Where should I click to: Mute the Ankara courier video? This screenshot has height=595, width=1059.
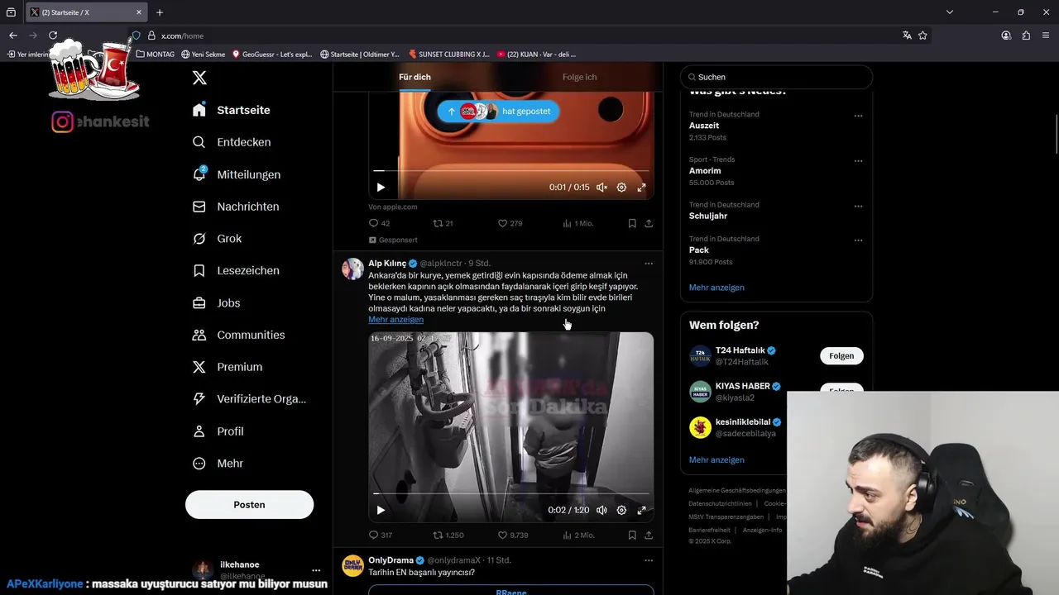pyautogui.click(x=601, y=511)
